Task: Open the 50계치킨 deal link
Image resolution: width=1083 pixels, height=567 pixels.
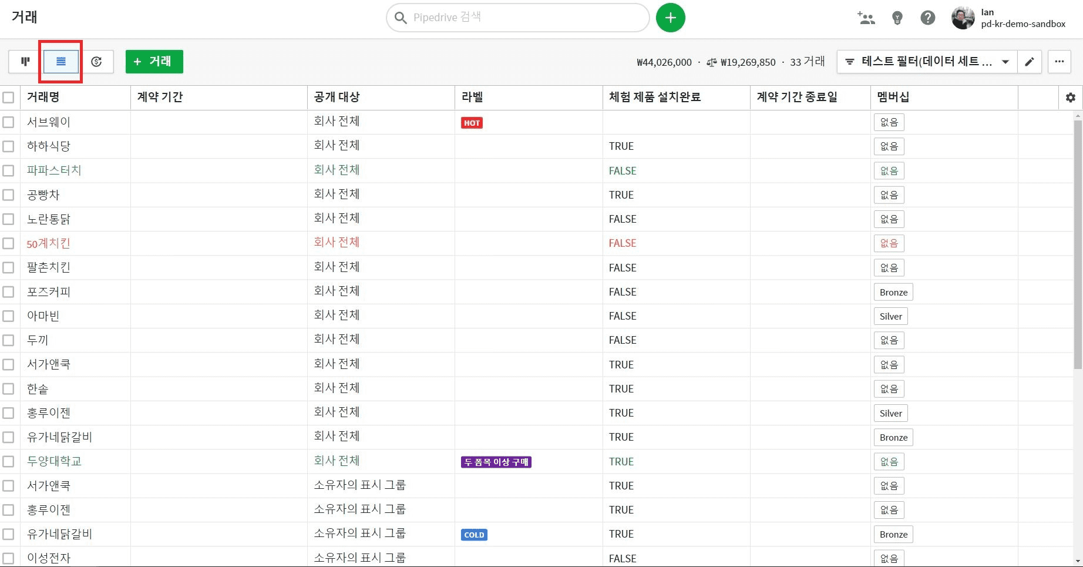Action: [x=48, y=243]
